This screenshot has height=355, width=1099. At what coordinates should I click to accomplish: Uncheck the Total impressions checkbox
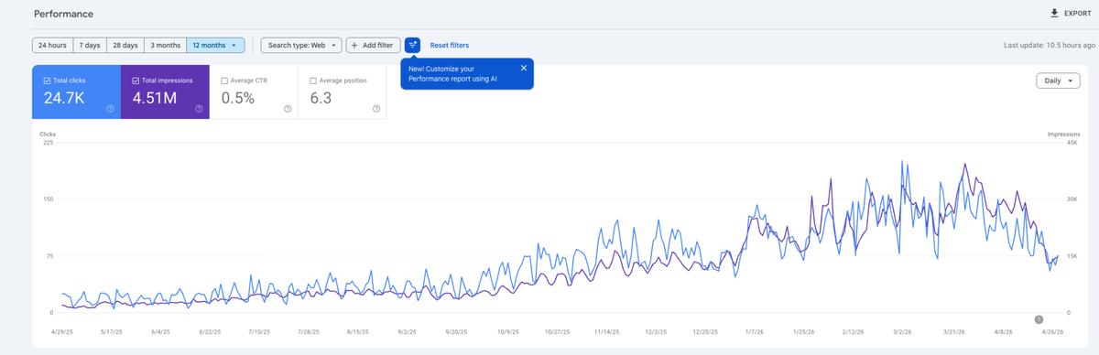click(136, 81)
